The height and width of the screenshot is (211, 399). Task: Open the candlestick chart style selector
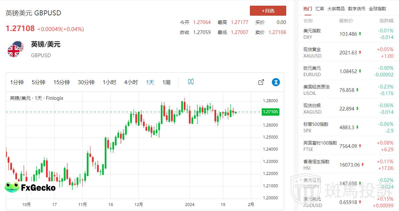coord(191,82)
